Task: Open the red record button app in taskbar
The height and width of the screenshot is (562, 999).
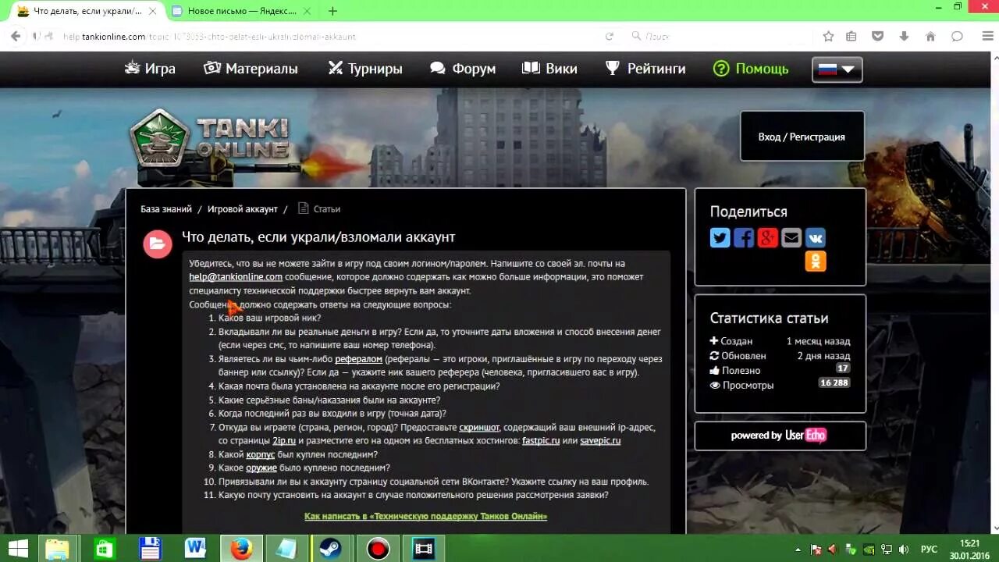Action: [x=378, y=549]
